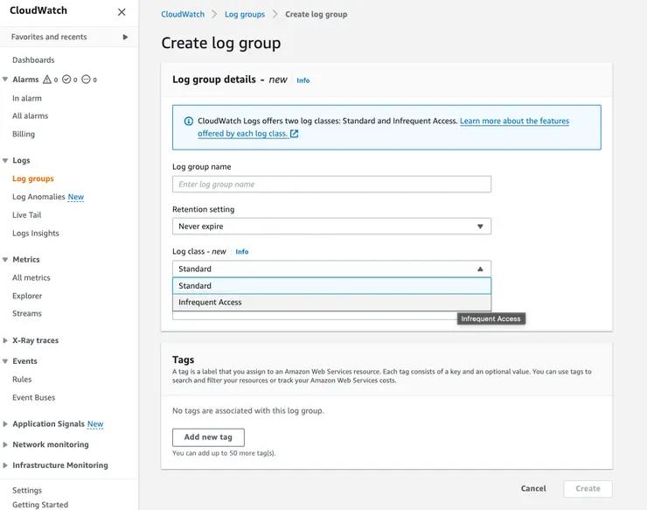Focus the Log group name field
Image resolution: width=647 pixels, height=510 pixels.
[331, 185]
